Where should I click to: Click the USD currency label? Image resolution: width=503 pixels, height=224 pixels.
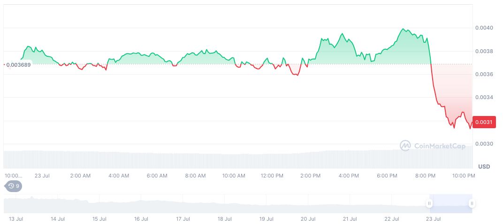484,167
